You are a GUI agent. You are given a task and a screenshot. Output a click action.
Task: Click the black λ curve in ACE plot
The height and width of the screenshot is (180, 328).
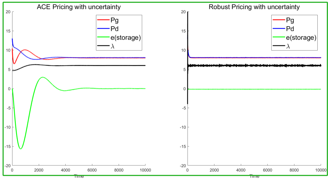(79, 65)
